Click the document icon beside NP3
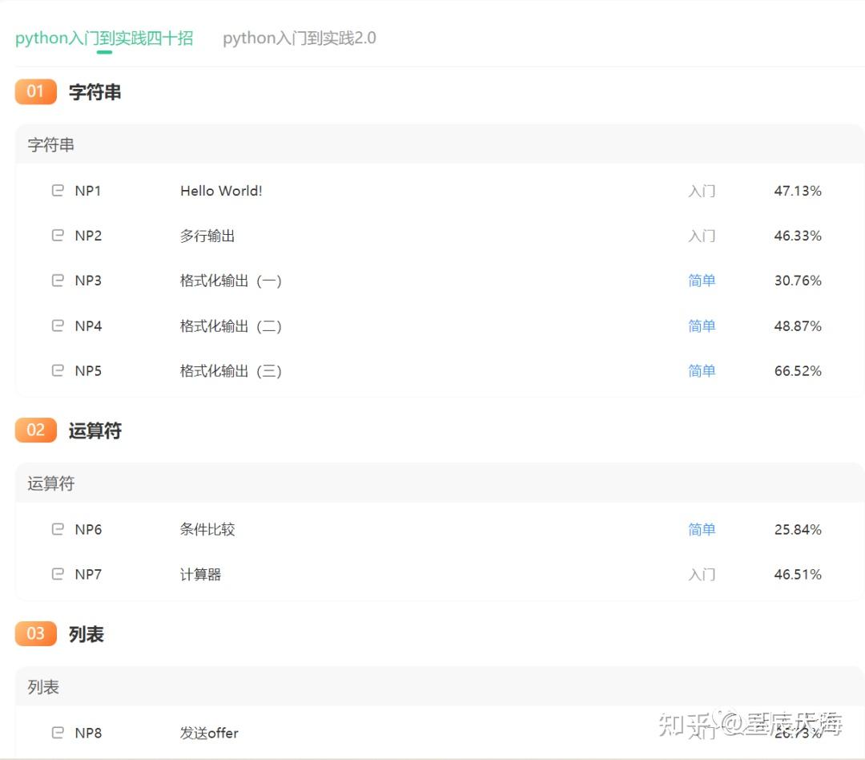The width and height of the screenshot is (865, 760). (58, 281)
